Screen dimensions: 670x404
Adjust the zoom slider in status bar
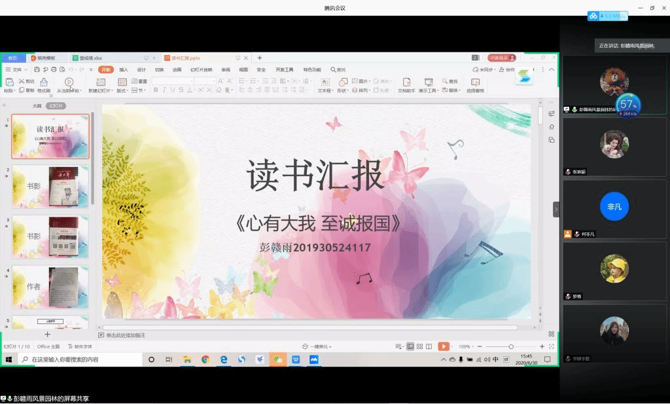click(x=511, y=346)
